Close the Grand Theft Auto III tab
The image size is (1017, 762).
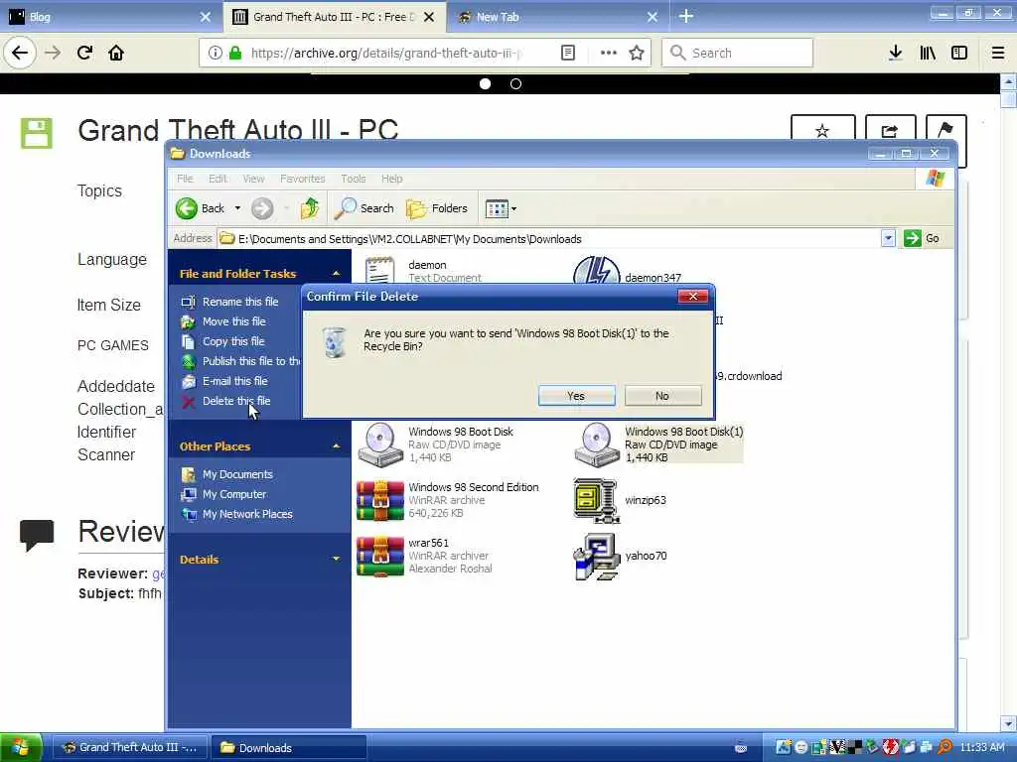(x=429, y=17)
